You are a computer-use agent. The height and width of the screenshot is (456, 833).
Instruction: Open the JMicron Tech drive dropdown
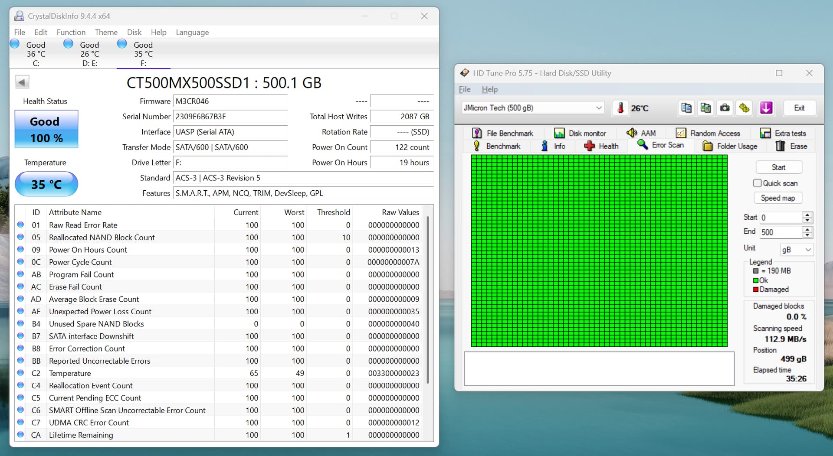(x=533, y=108)
